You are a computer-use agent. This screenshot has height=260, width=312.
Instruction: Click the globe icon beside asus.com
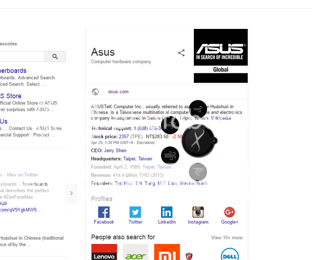point(95,91)
